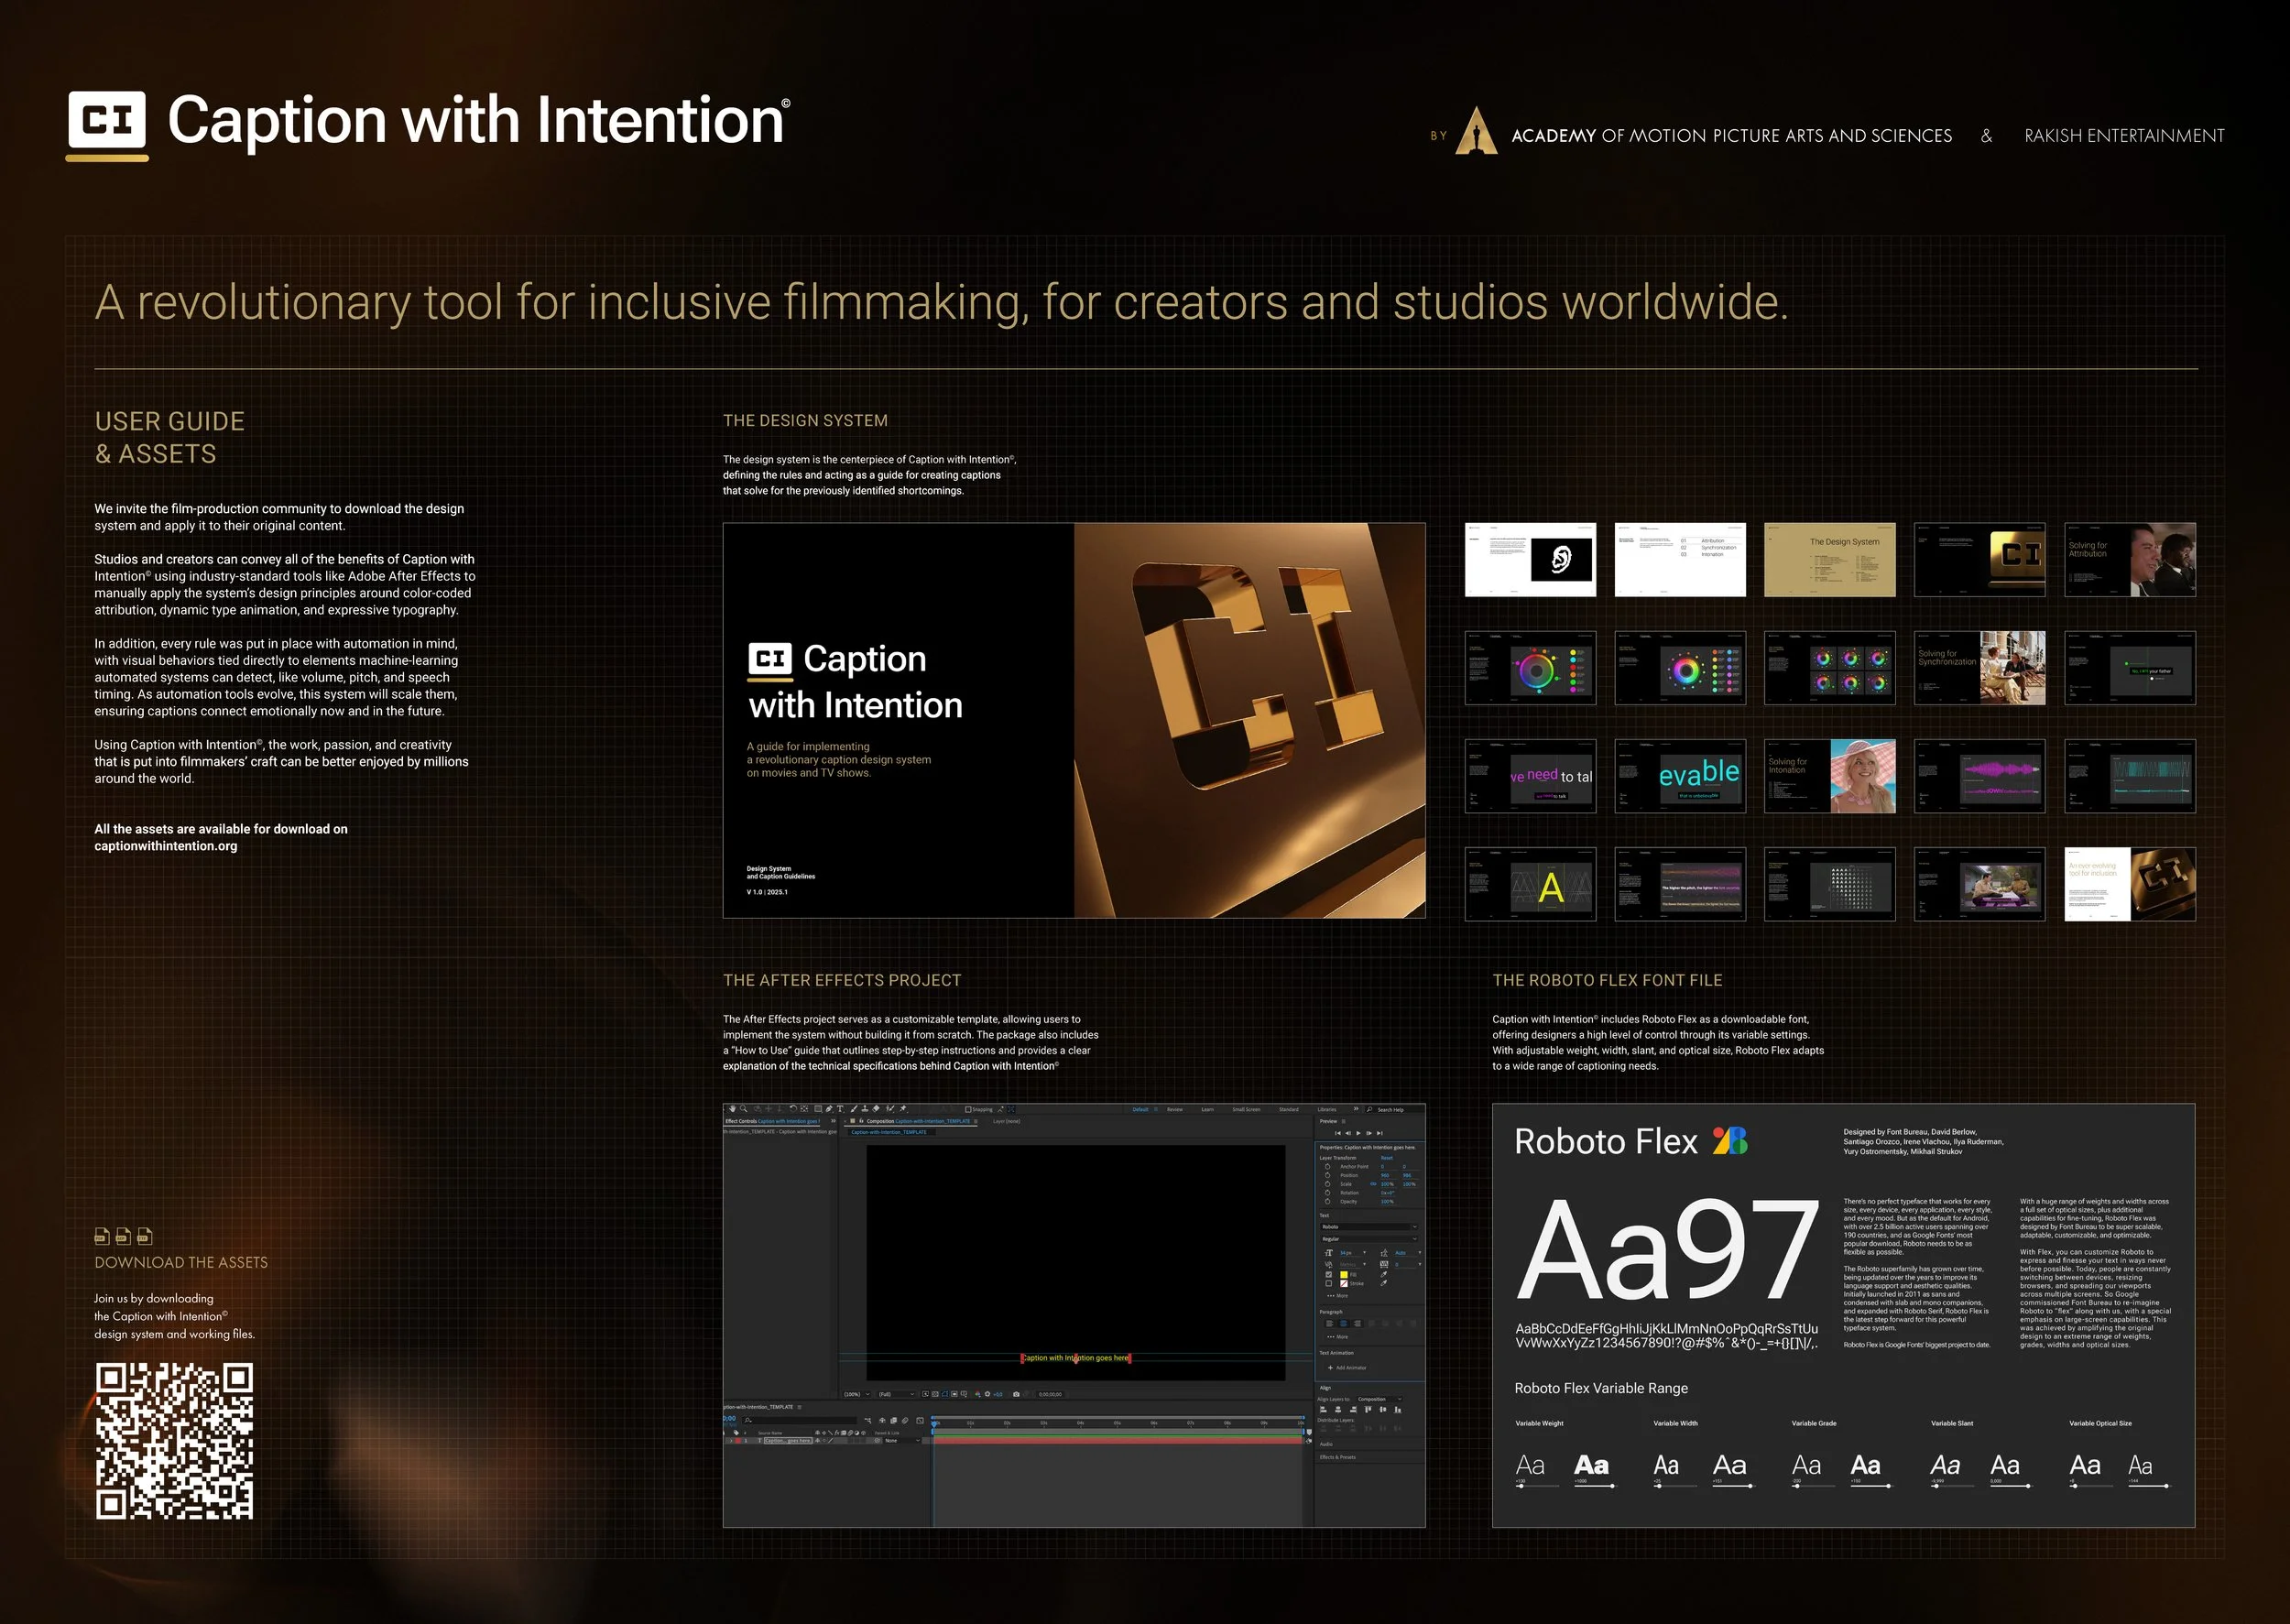Open the evable design guide thumbnail

click(x=1680, y=776)
